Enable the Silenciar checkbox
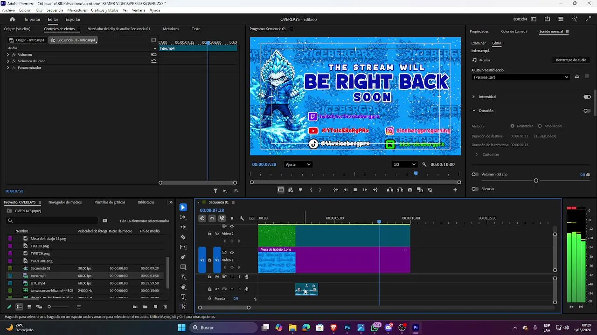The height and width of the screenshot is (335, 597). coord(475,189)
